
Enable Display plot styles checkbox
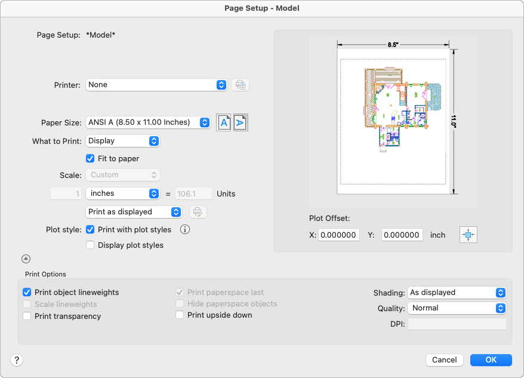click(90, 245)
